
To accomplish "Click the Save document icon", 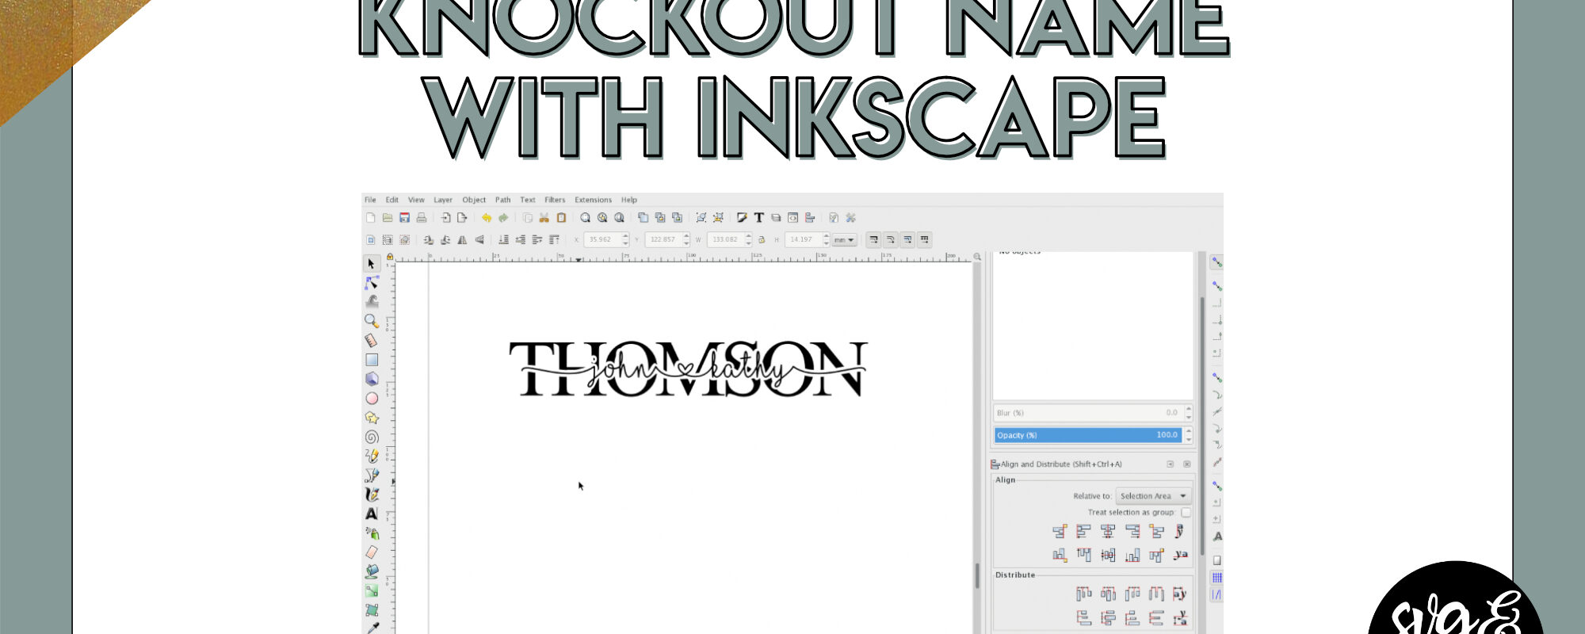I will coord(405,218).
